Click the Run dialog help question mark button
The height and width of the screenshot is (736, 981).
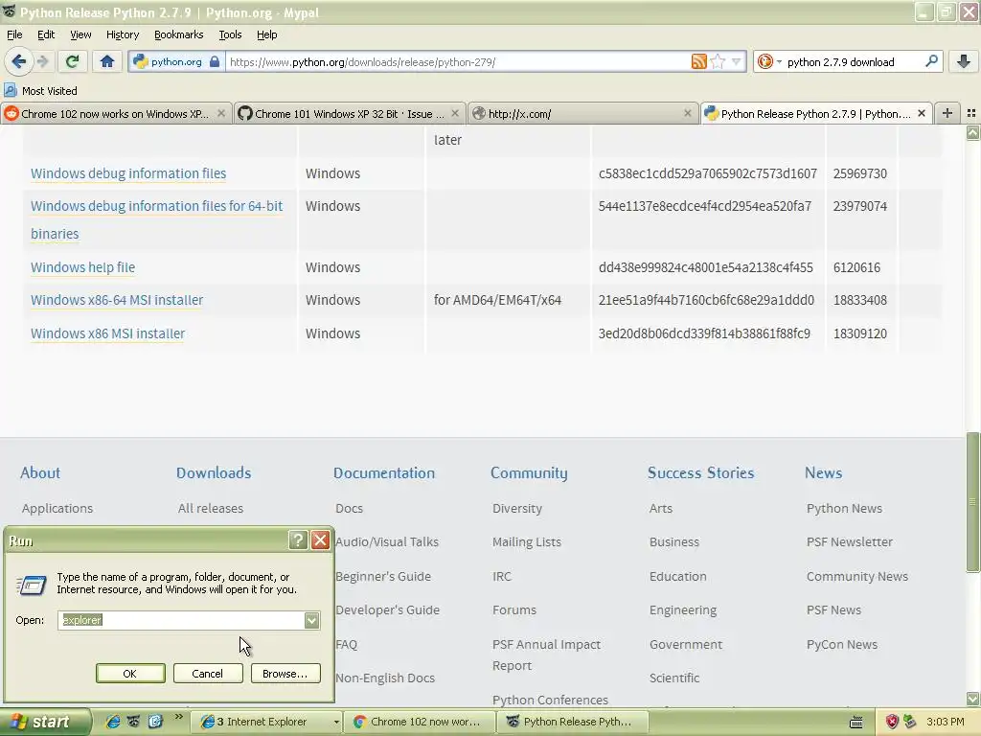tap(298, 540)
